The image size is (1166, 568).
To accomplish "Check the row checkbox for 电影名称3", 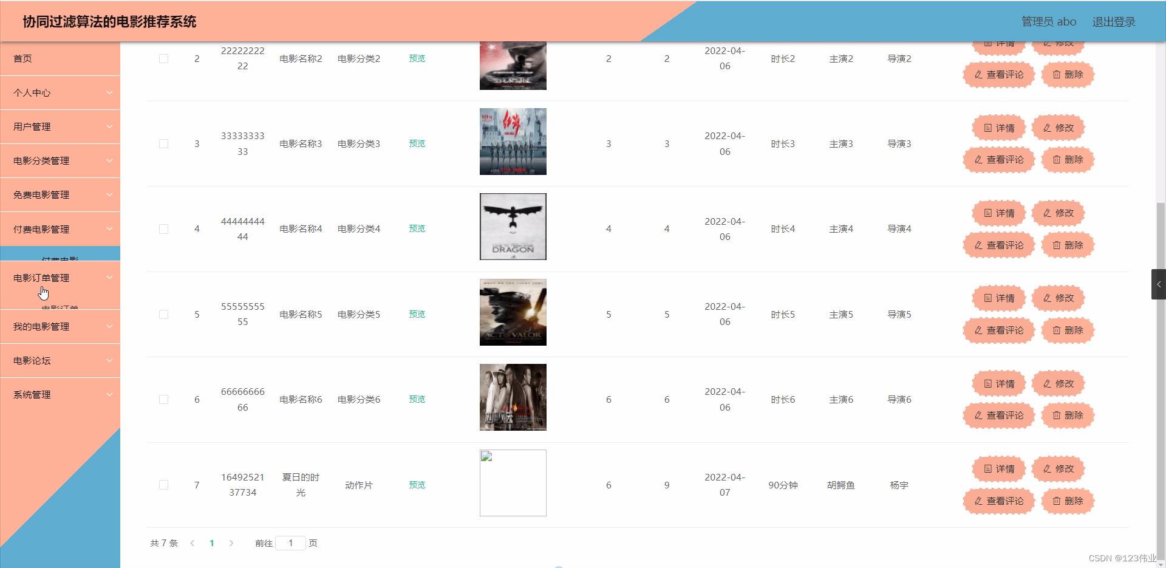I will point(163,143).
